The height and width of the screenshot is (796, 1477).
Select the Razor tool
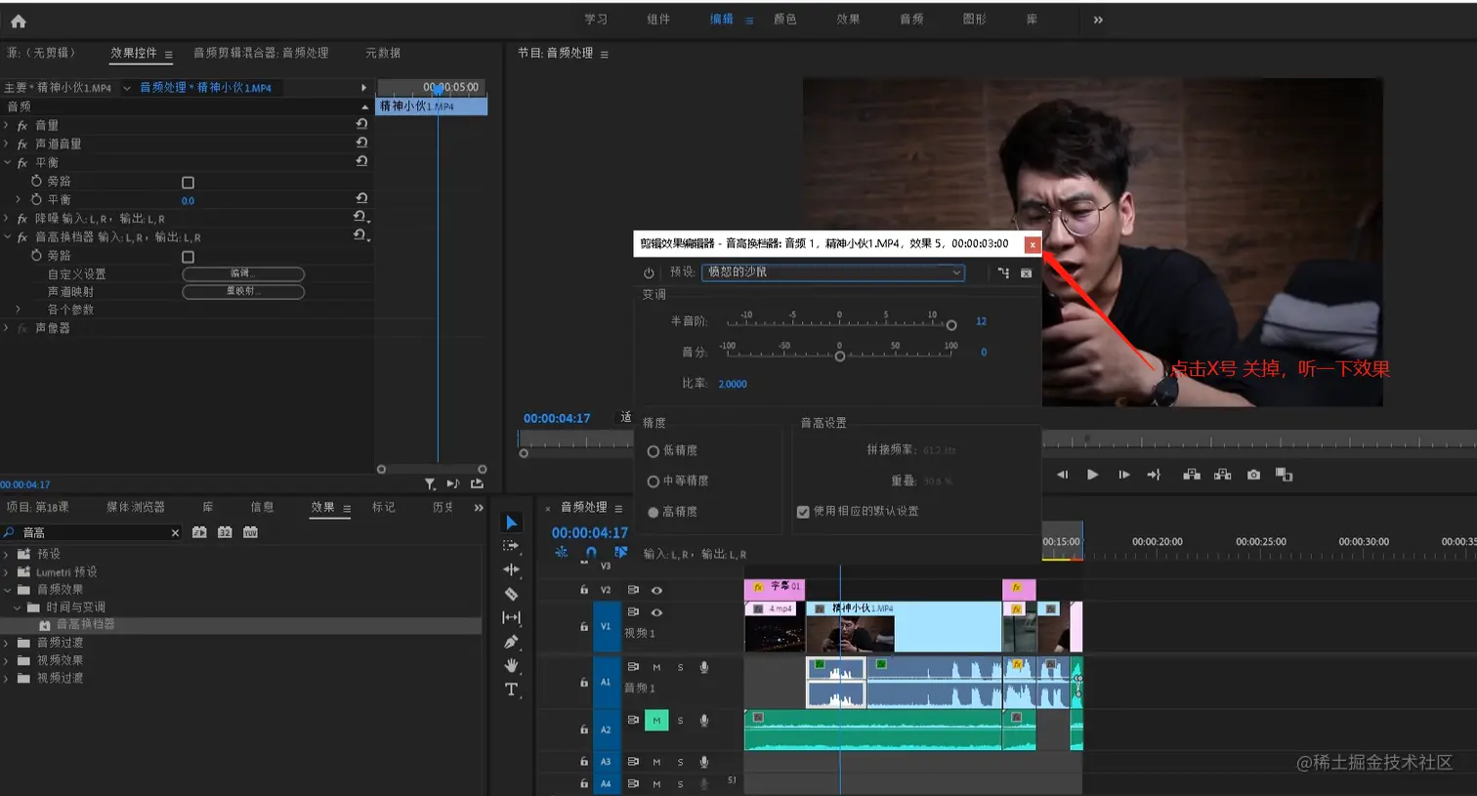(x=511, y=594)
